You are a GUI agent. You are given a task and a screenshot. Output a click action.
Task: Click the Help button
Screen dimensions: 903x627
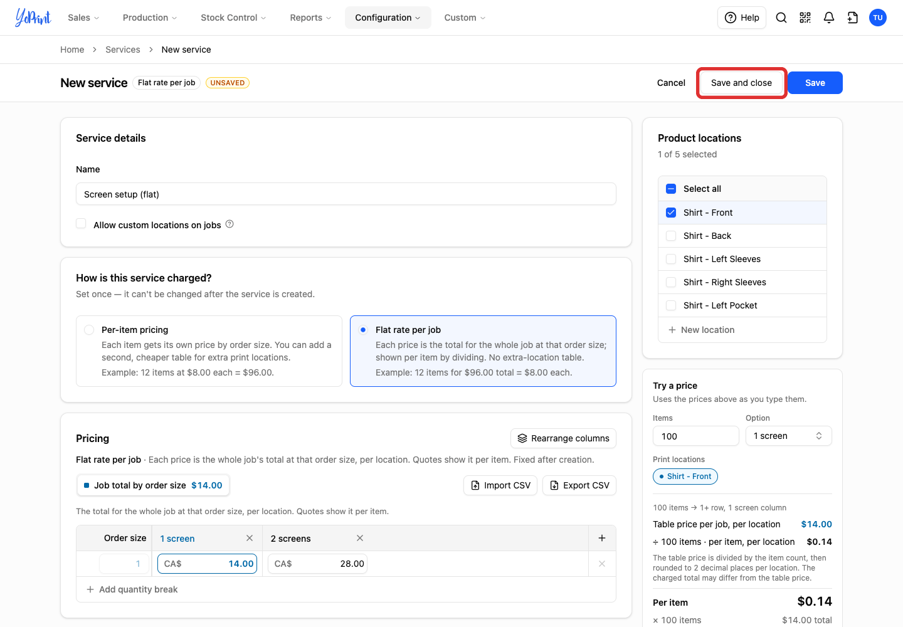click(x=742, y=18)
